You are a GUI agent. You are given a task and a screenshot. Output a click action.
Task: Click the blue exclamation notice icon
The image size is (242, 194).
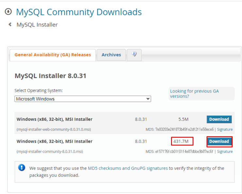tap(22, 168)
